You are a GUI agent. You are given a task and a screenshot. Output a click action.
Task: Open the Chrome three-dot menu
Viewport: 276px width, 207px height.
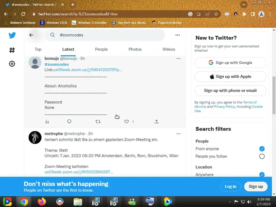(270, 14)
